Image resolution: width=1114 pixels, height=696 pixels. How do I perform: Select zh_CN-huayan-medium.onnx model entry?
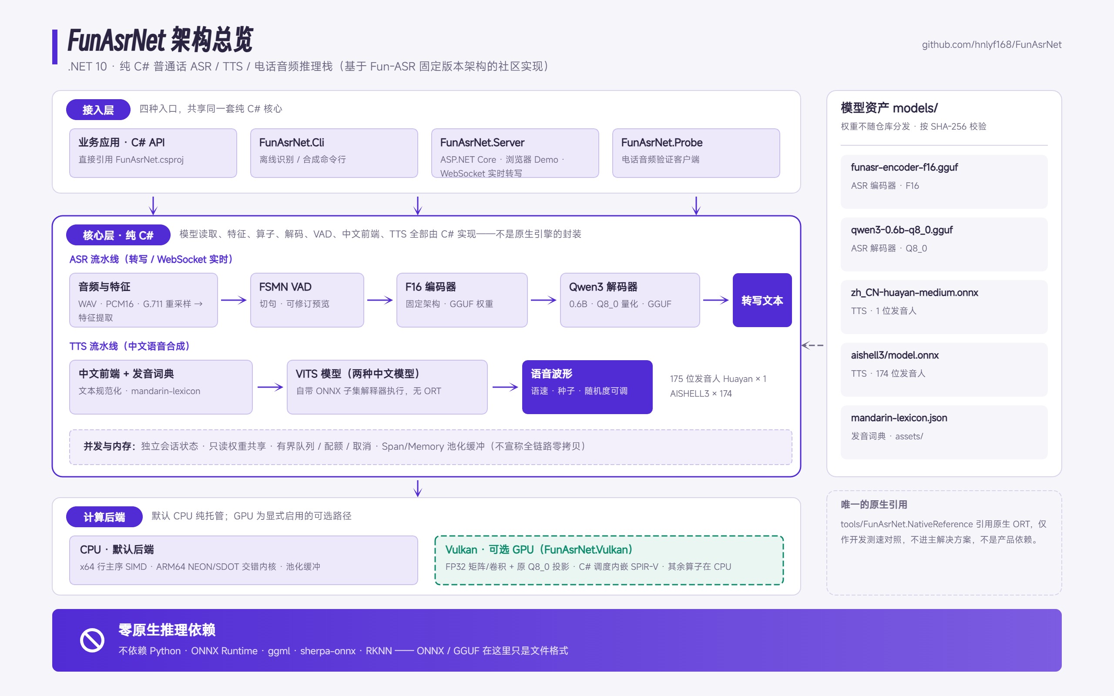(x=944, y=307)
